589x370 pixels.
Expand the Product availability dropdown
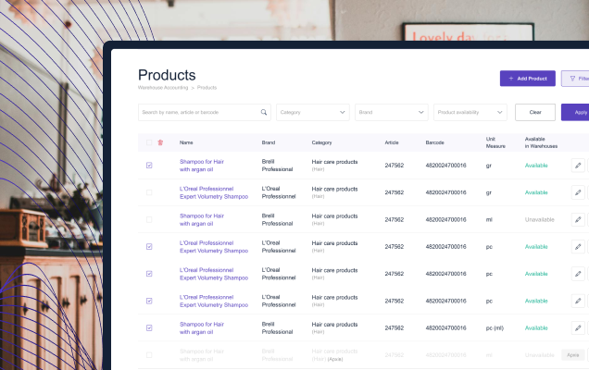(470, 112)
